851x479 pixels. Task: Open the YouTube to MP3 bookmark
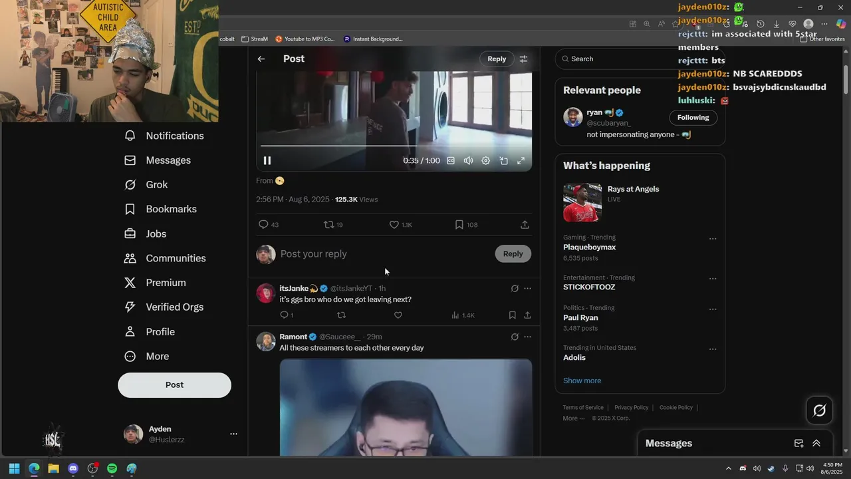305,39
